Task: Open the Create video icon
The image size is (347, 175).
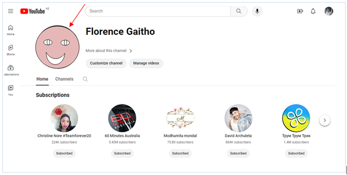Action: (300, 11)
